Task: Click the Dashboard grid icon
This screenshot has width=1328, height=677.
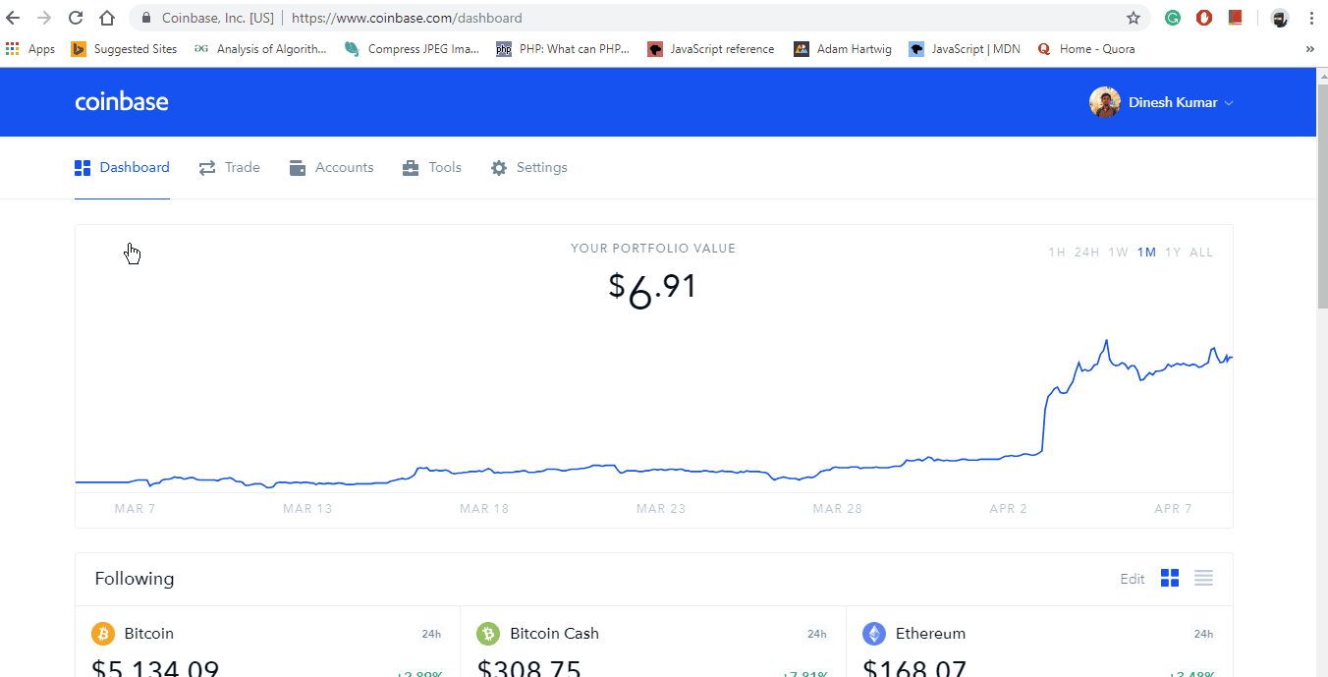Action: coord(83,167)
